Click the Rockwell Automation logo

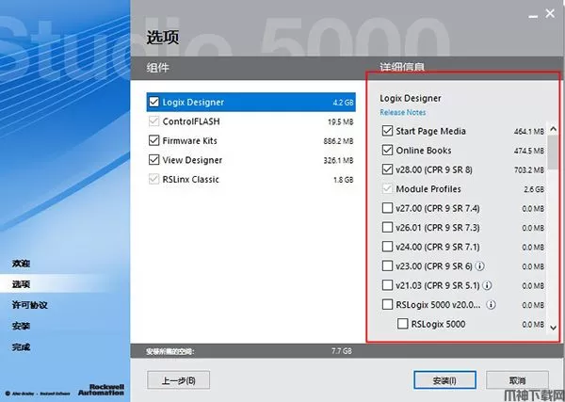pyautogui.click(x=102, y=390)
